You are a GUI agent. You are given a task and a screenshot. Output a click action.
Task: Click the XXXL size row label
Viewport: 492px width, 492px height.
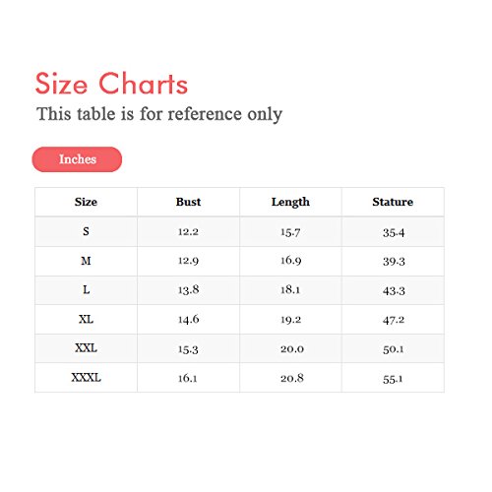pos(86,378)
